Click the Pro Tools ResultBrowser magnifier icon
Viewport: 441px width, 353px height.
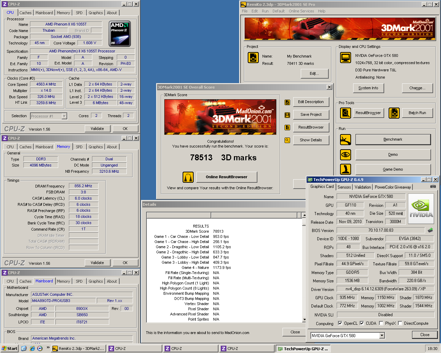[x=346, y=113]
